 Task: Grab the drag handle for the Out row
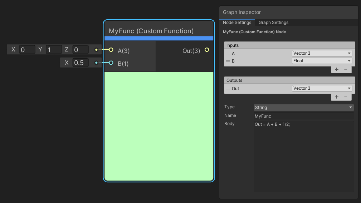point(228,88)
